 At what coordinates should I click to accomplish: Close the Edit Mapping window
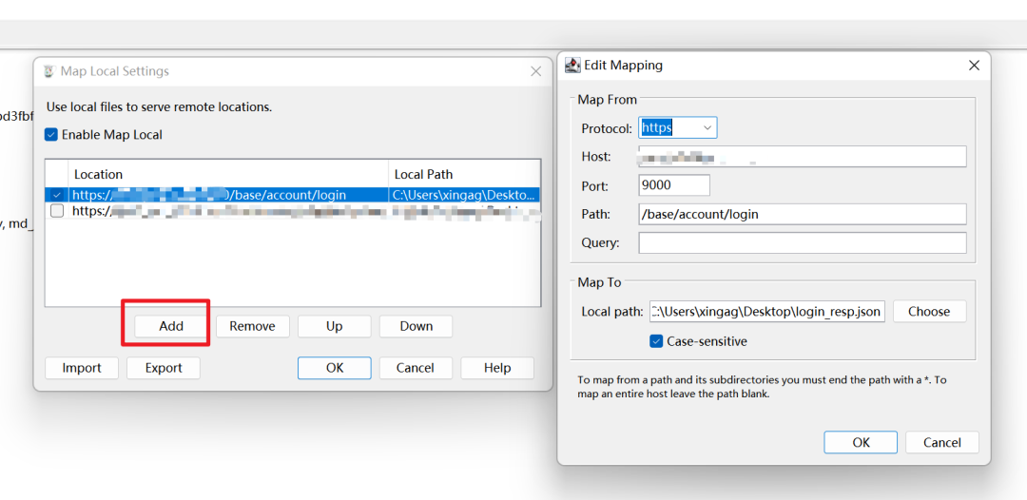(x=974, y=65)
